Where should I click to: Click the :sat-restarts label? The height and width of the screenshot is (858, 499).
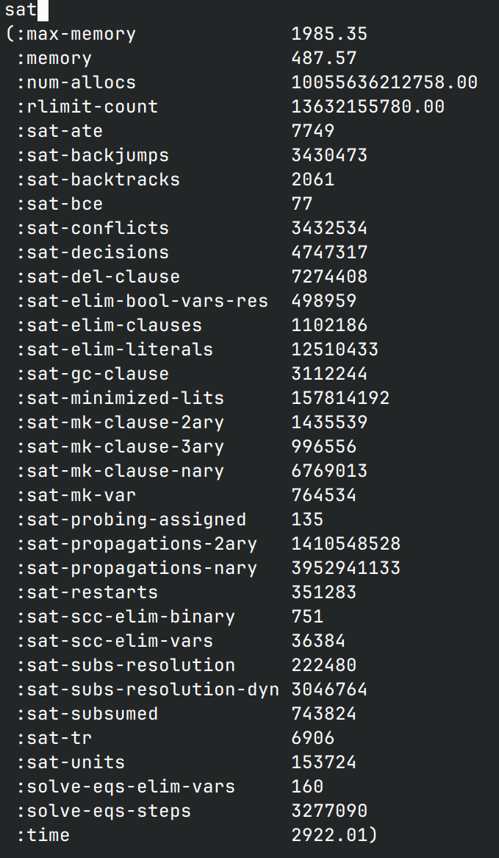point(87,592)
